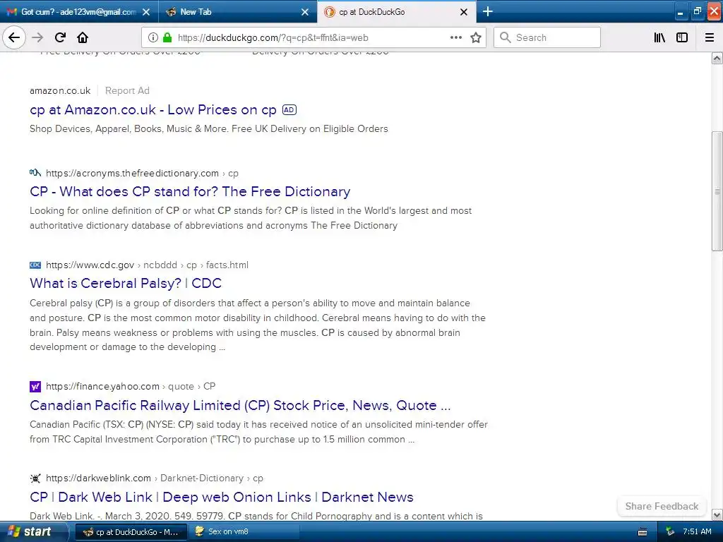Viewport: 723px width, 542px height.
Task: Click the Yahoo Finance favicon
Action: tap(35, 386)
